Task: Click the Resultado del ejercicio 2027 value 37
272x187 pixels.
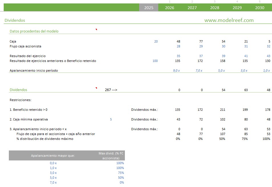Action: click(x=200, y=56)
